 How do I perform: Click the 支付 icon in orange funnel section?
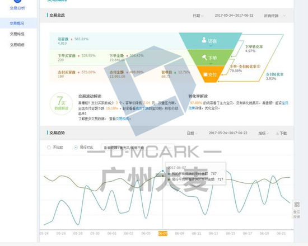pos(206,74)
